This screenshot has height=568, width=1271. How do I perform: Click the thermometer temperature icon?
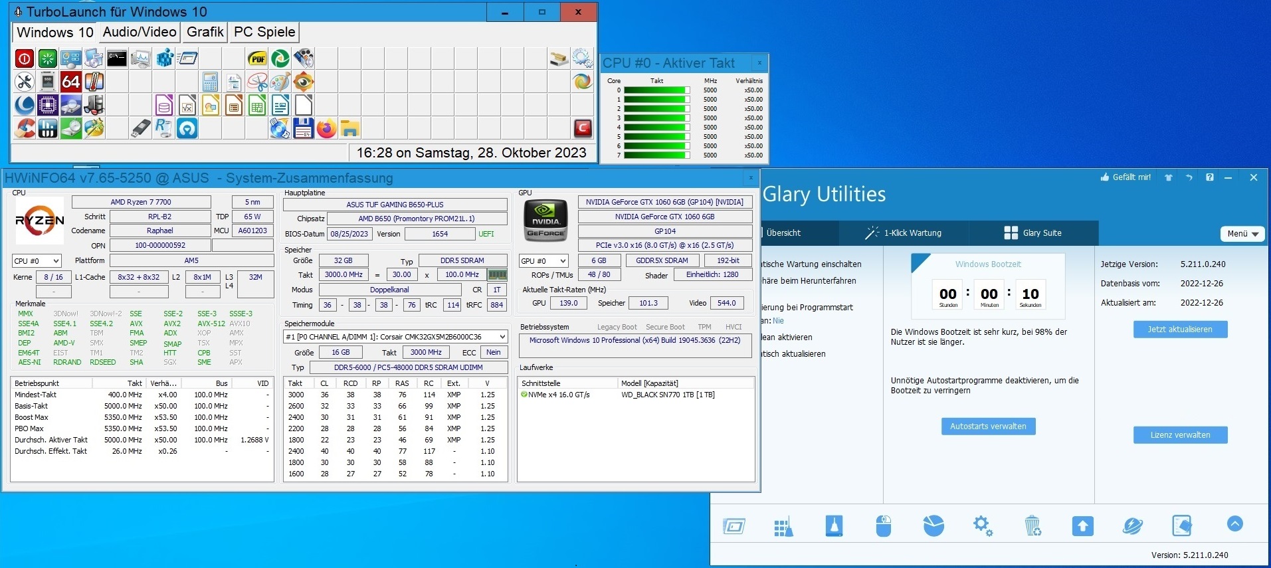pyautogui.click(x=94, y=82)
